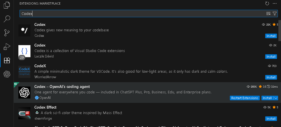Open the Run and Debug view
This screenshot has height=127, width=281.
pyautogui.click(x=7, y=47)
